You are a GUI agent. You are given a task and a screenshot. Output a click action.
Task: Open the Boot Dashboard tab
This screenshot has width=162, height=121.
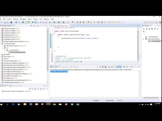click(16, 86)
